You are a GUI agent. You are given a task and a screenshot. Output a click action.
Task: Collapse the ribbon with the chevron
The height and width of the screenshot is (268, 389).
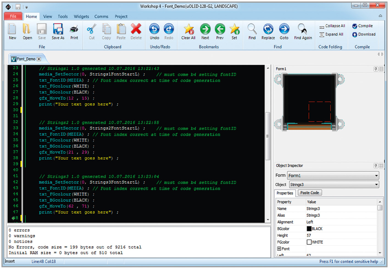pos(380,16)
